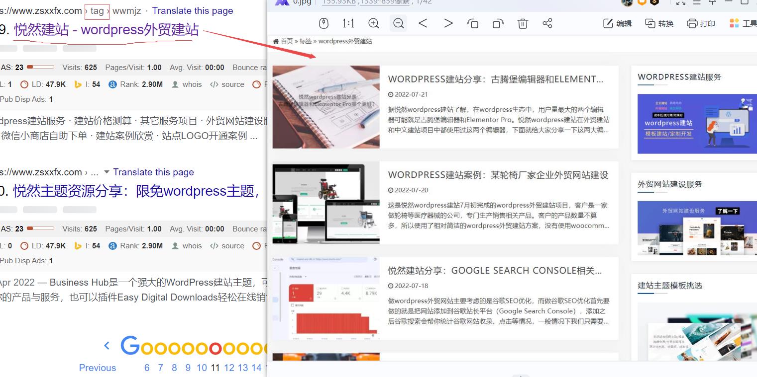Viewport: 757px width, 377px height.
Task: Click the WORDPRESS建站服务 sidebar heading
Action: [679, 77]
